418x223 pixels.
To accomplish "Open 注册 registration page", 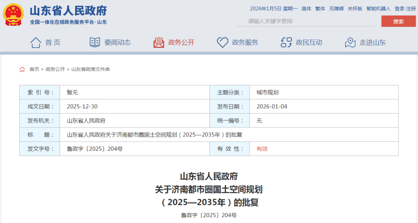I will (411, 8).
